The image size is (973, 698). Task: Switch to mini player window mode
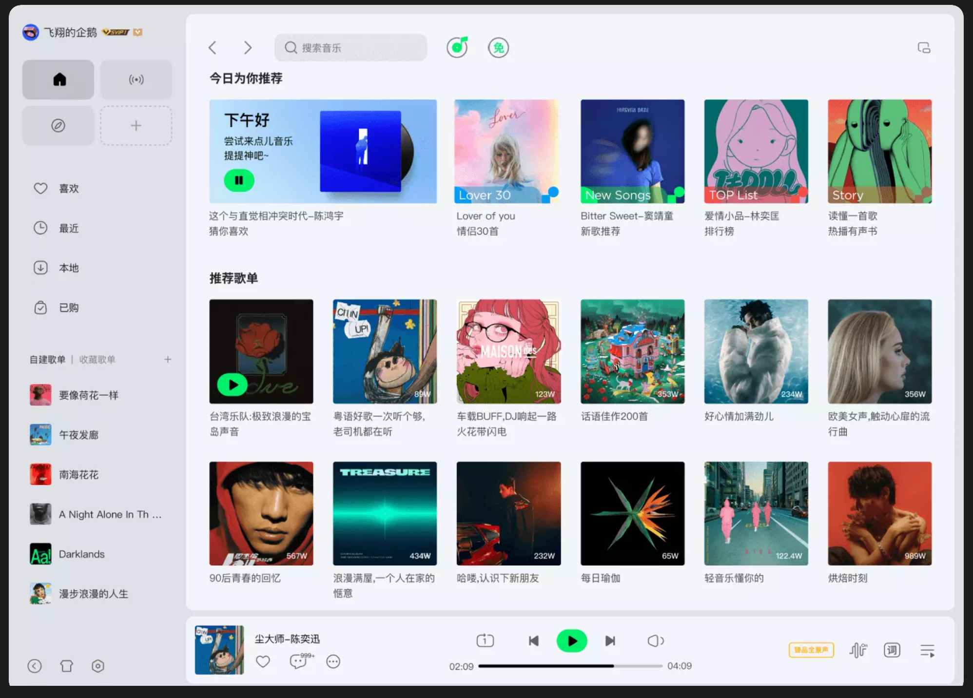pos(924,48)
